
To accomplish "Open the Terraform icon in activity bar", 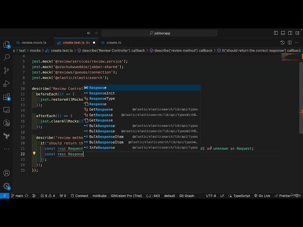I will (7, 136).
